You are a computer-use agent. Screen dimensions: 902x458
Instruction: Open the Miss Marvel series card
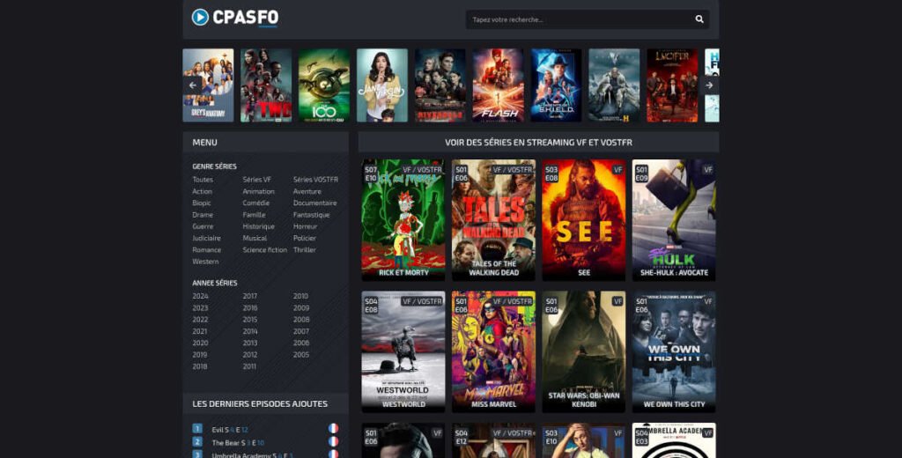click(x=493, y=352)
